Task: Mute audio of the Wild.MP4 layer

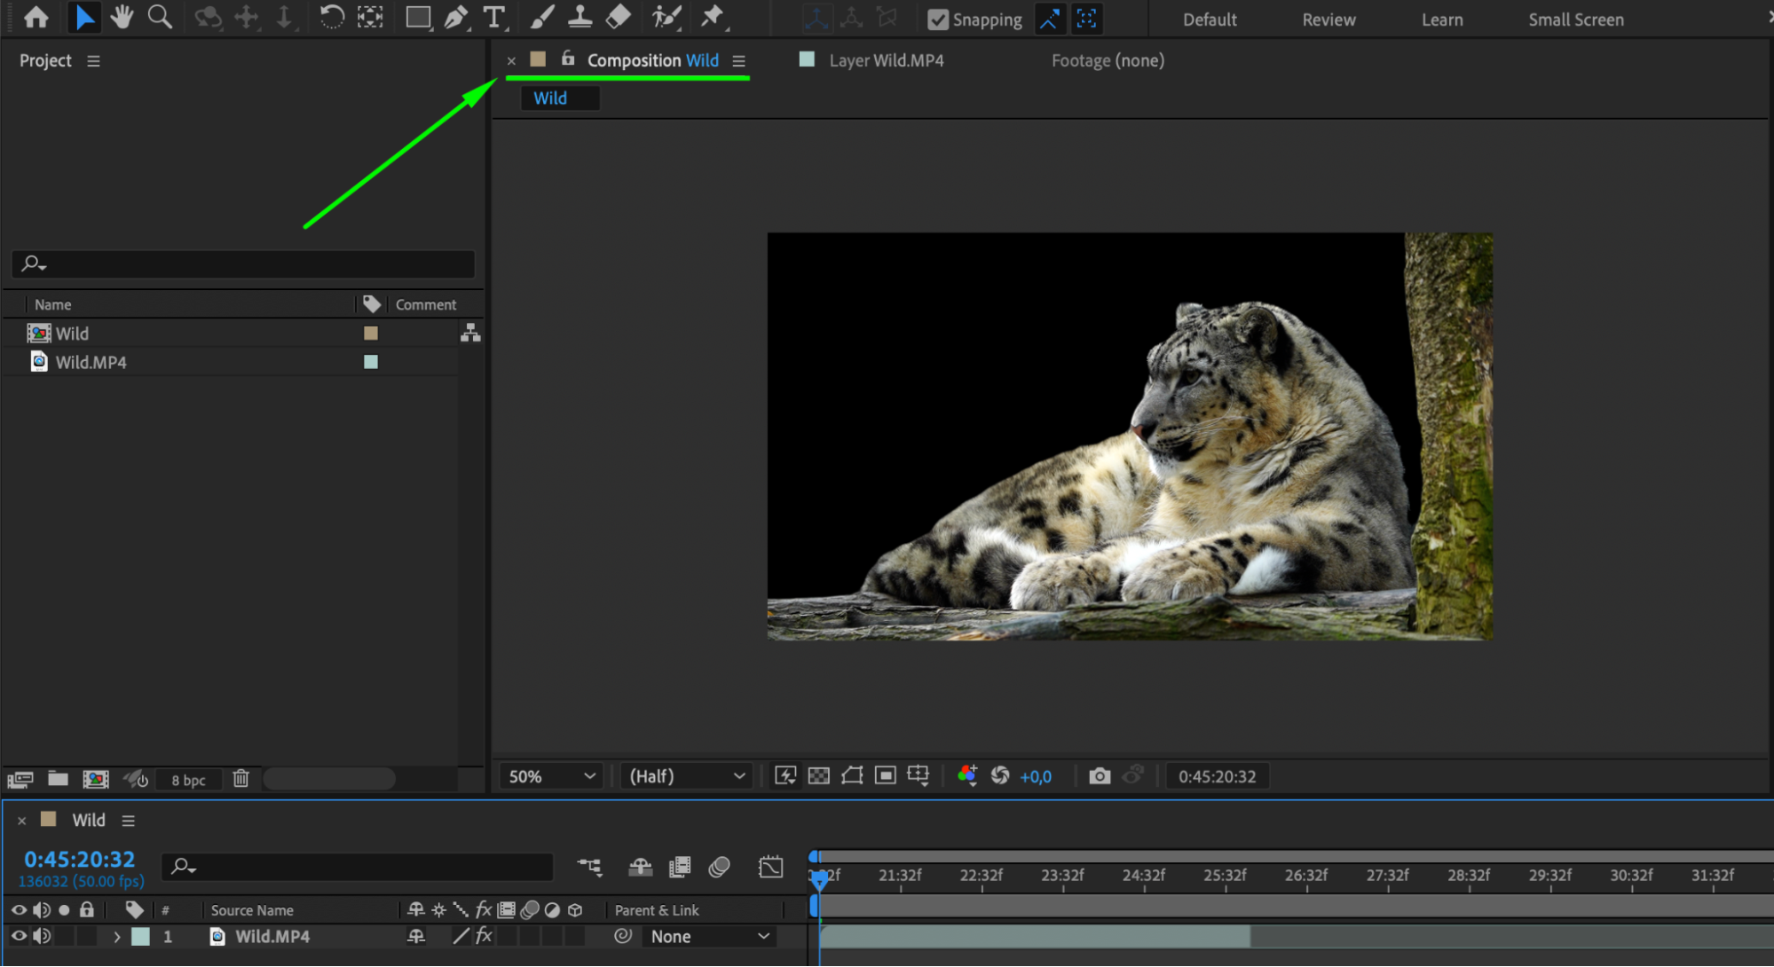Action: tap(42, 936)
